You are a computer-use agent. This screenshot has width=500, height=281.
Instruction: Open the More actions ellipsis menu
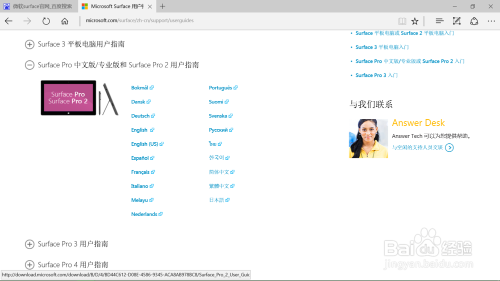coord(491,21)
